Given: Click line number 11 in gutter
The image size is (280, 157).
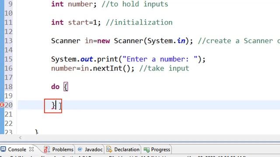Looking at the screenshot, I should (8, 22).
